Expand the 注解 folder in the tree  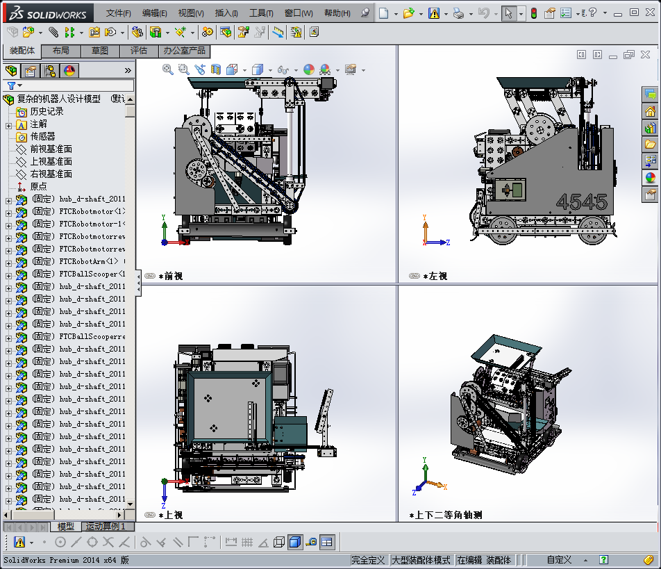[x=8, y=124]
